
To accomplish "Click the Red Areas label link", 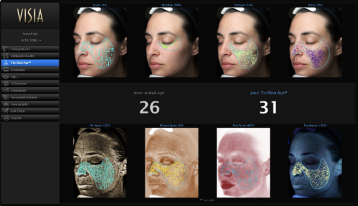I will click(x=243, y=125).
